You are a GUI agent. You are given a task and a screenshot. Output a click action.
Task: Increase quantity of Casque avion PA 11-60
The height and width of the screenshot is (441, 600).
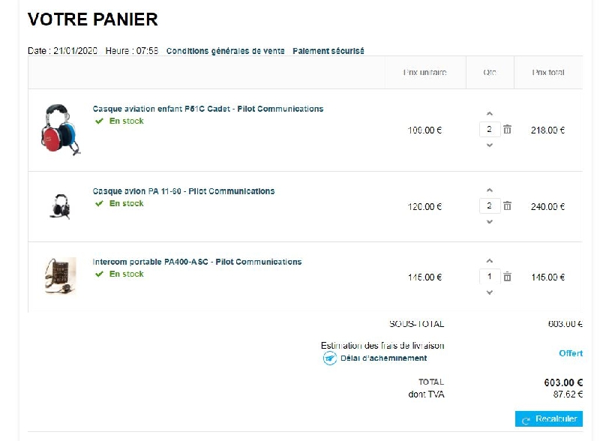pyautogui.click(x=490, y=190)
